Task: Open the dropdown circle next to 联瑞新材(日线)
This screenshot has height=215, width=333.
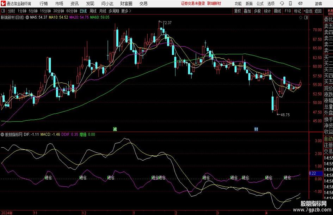Action: (27, 17)
